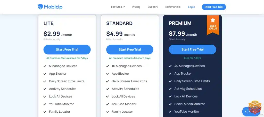This screenshot has height=117, width=264.
Task: Click checkmark beside Lite 5 Managed Devices
Action: [45, 66]
